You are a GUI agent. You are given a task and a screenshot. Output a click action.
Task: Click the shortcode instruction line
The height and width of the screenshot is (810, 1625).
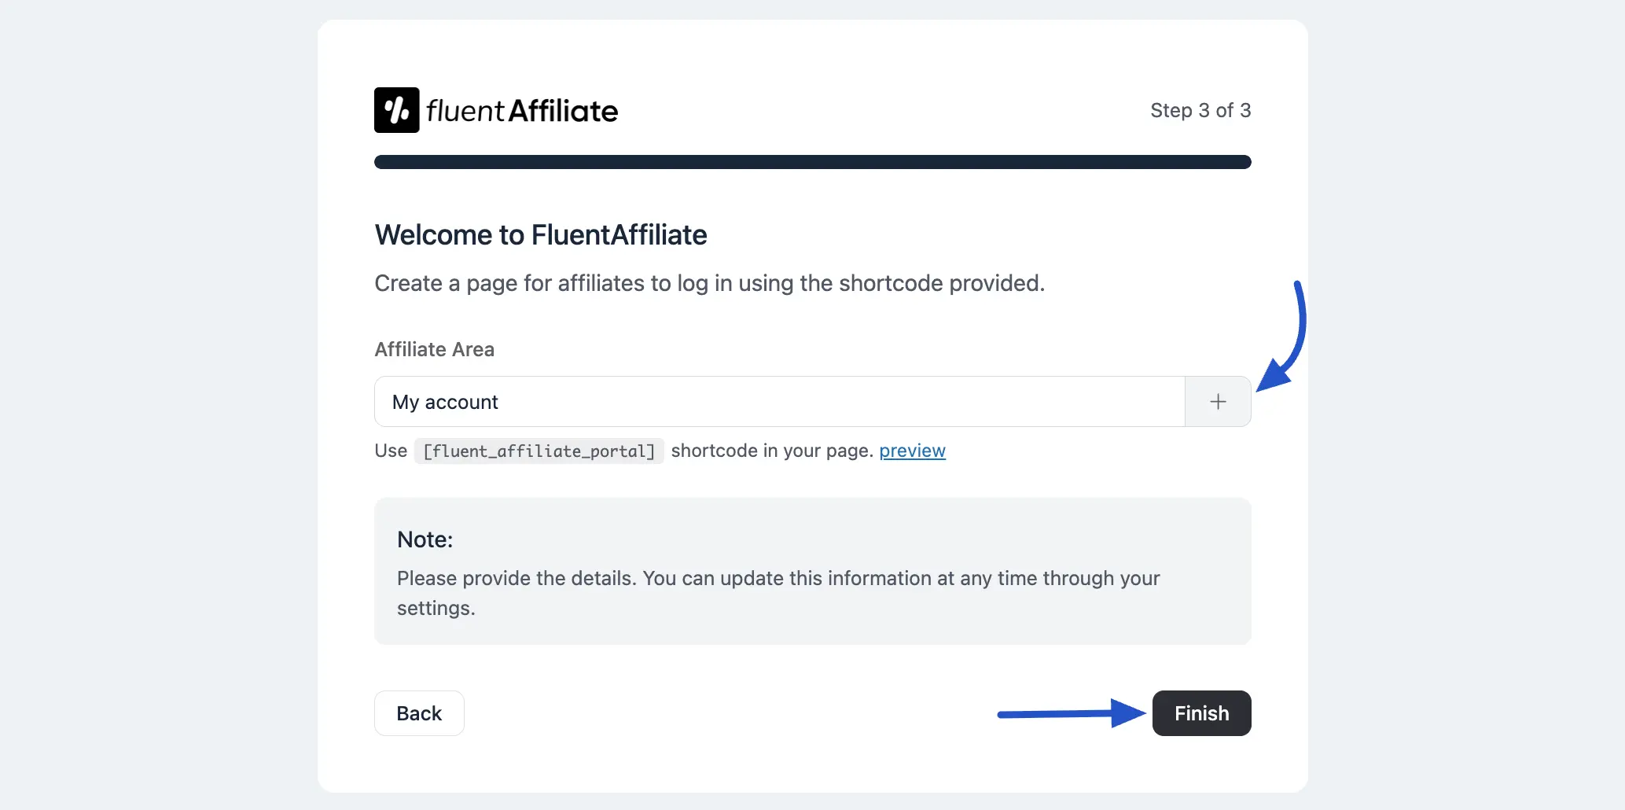pos(659,451)
